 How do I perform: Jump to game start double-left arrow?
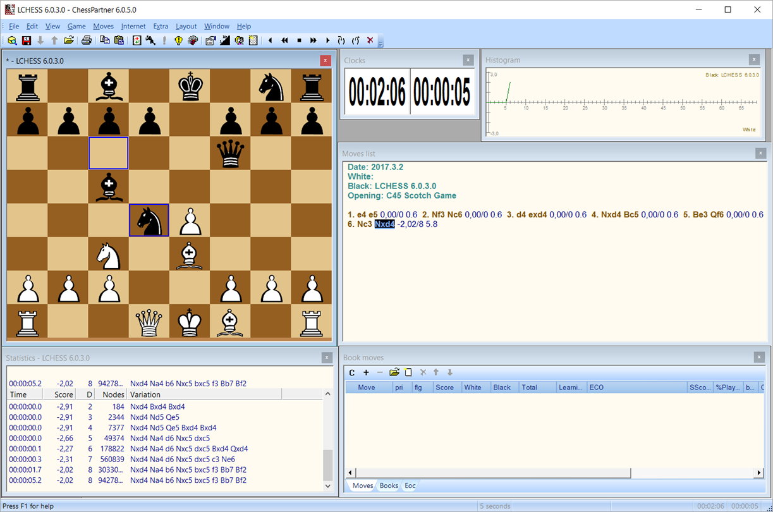[284, 40]
